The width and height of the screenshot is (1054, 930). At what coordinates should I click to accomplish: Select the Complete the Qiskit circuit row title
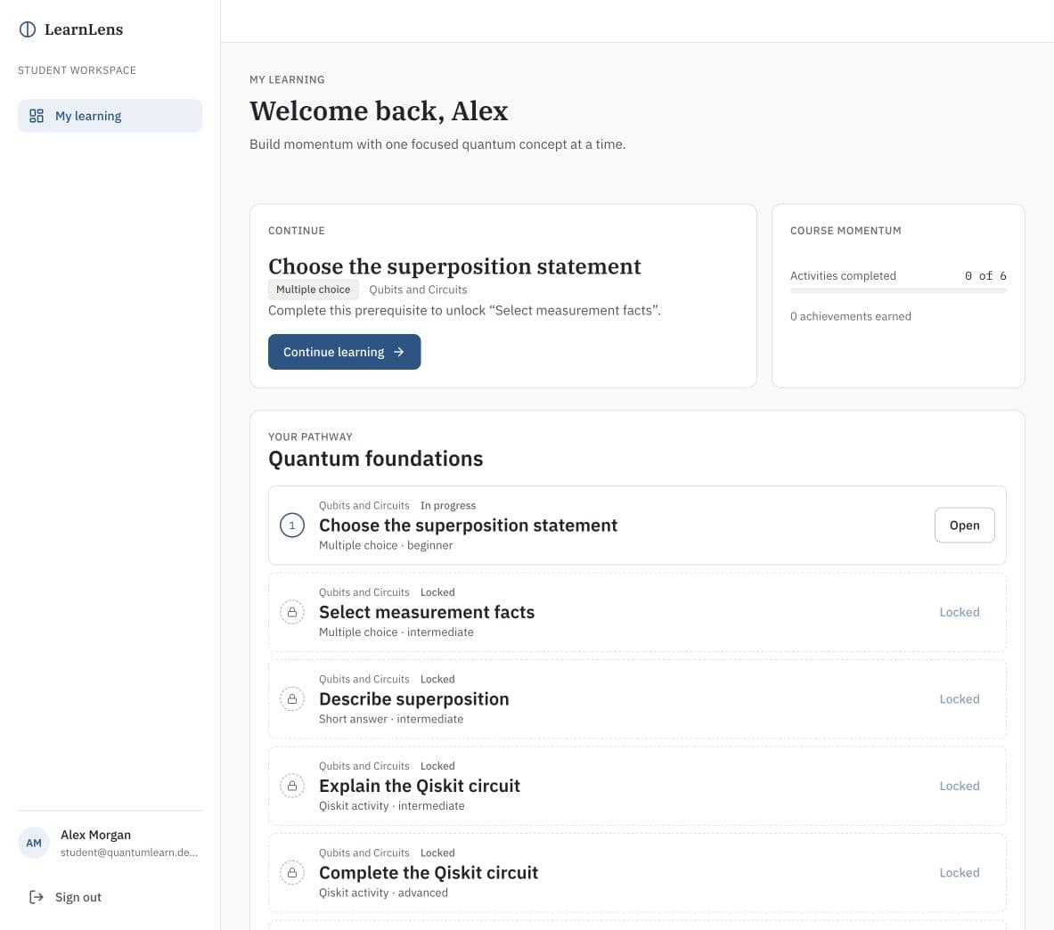click(429, 873)
